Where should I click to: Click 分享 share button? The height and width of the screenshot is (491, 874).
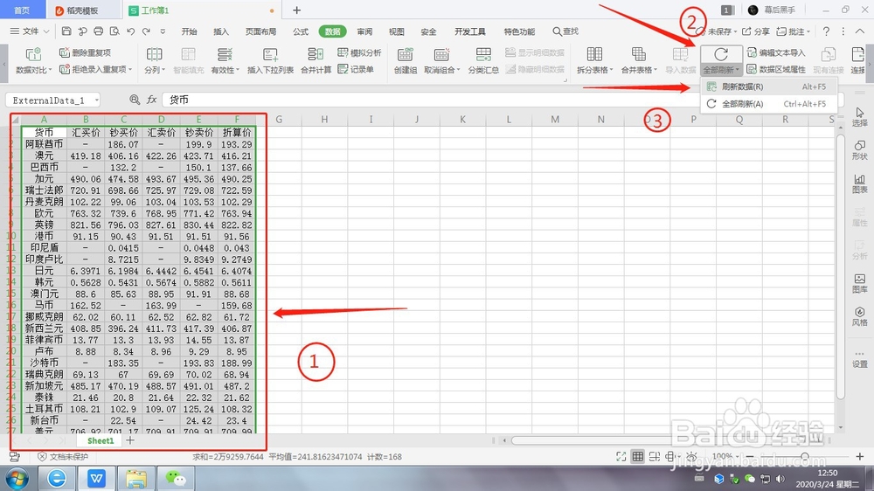click(756, 31)
